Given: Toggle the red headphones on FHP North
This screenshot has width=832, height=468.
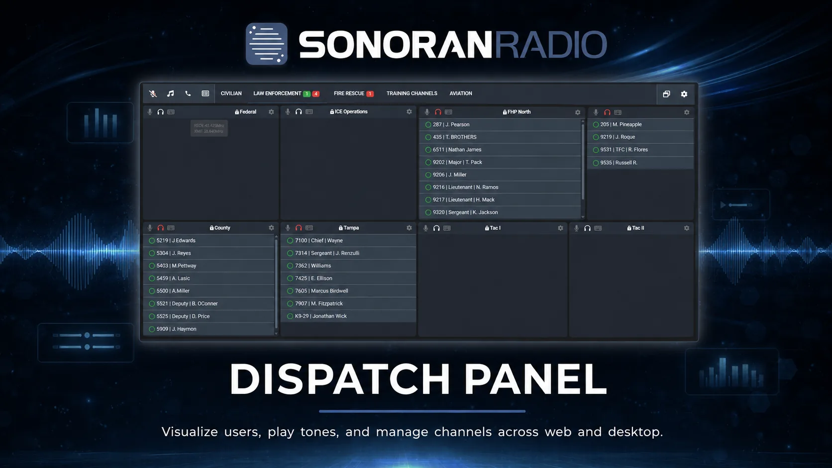Looking at the screenshot, I should tap(438, 112).
